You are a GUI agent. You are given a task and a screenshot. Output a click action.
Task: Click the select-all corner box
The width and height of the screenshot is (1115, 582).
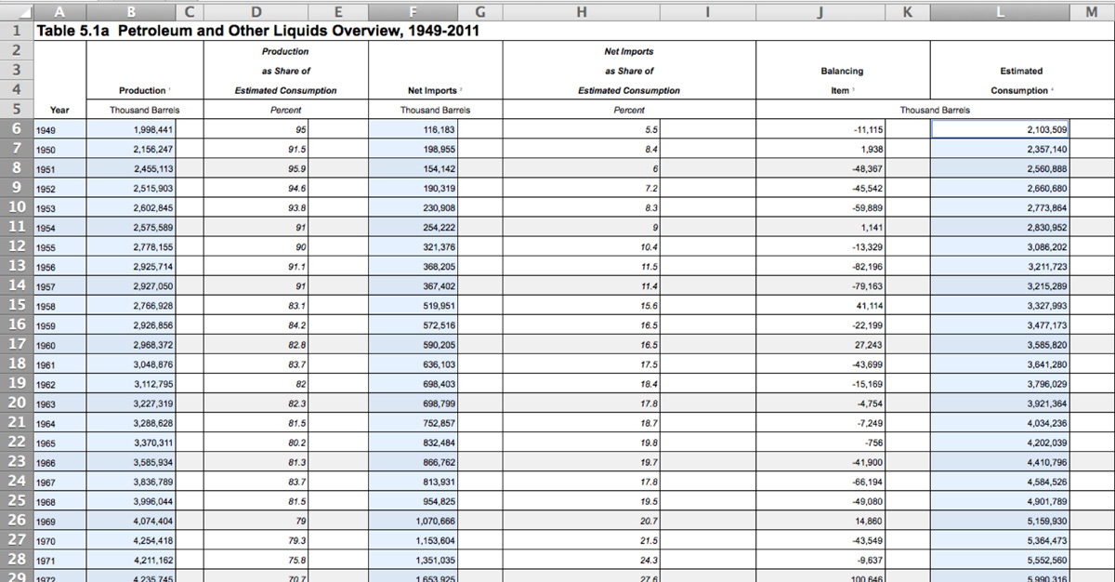[17, 10]
